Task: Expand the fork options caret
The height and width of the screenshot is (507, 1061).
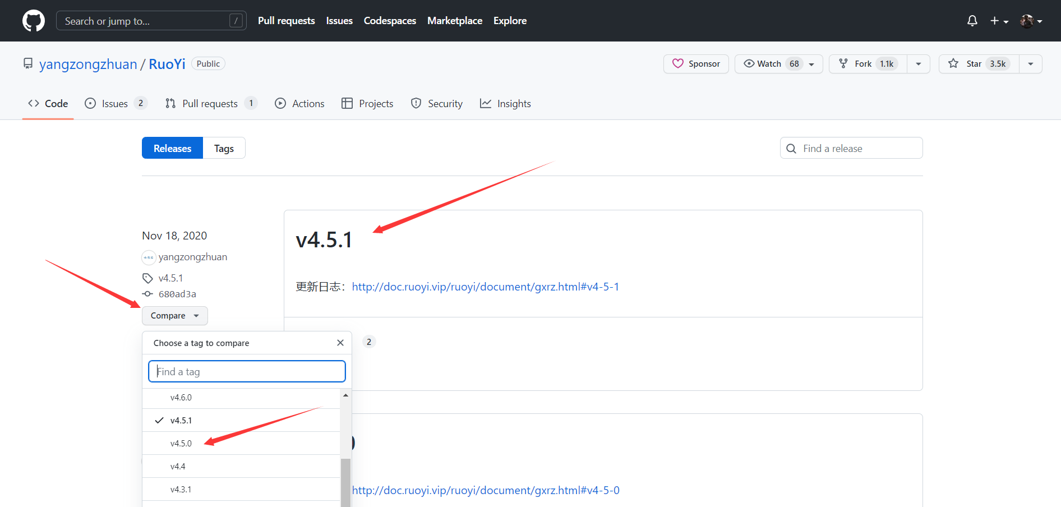Action: pyautogui.click(x=919, y=64)
